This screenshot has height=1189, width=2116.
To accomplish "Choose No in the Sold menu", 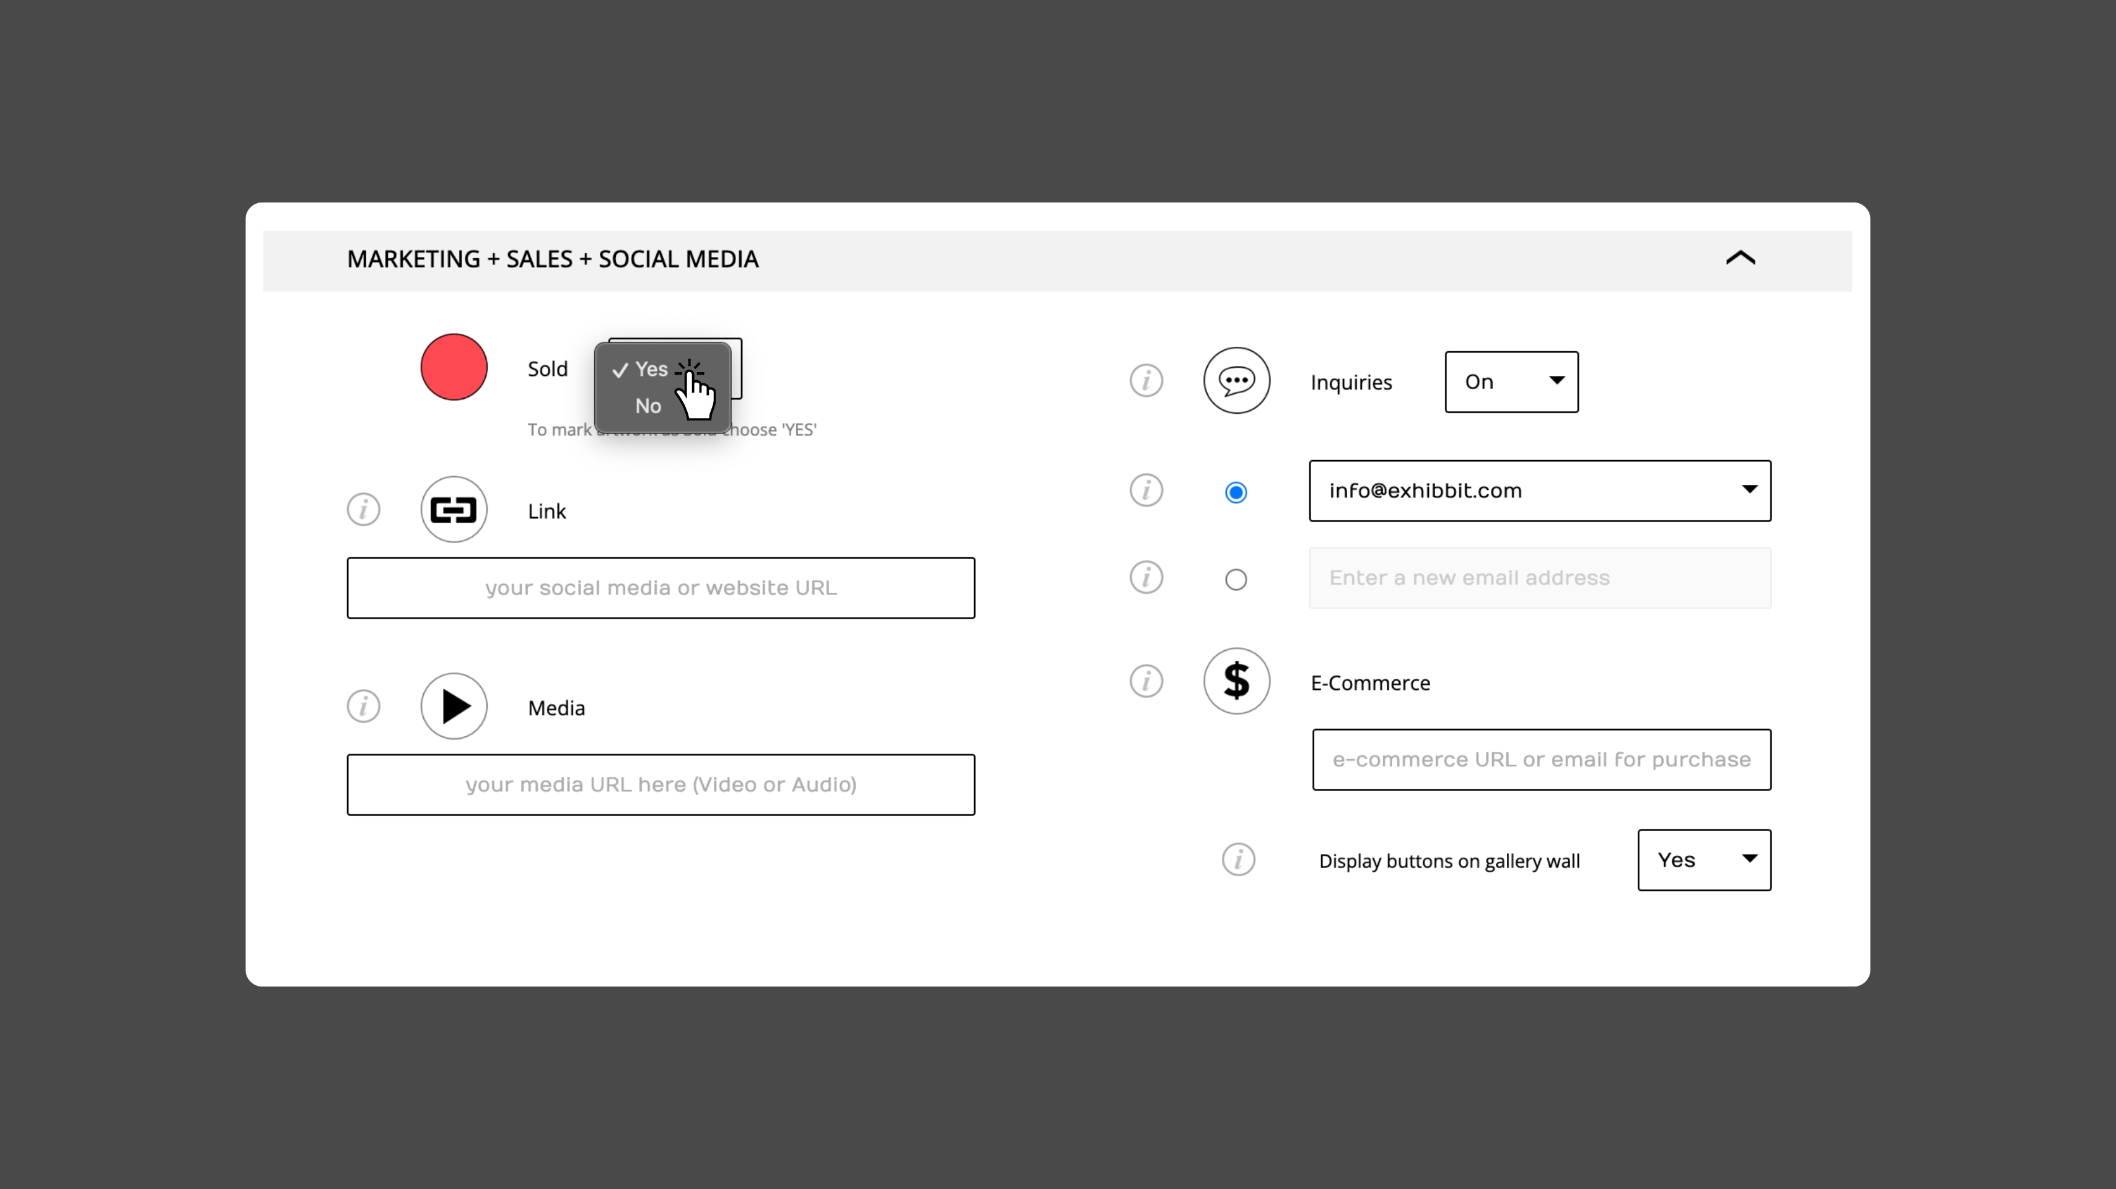I will click(648, 406).
